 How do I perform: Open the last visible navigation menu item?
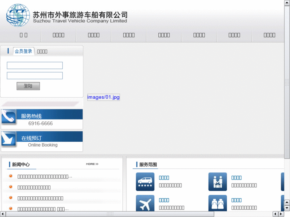tap(269, 35)
